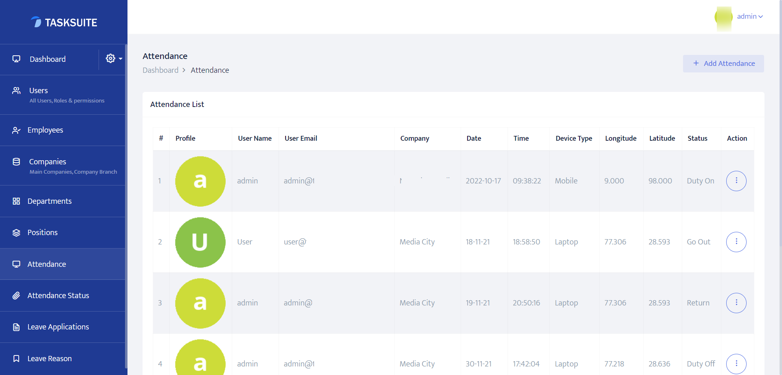Navigate to Dashboard breadcrumb link
The height and width of the screenshot is (375, 782).
pyautogui.click(x=160, y=70)
